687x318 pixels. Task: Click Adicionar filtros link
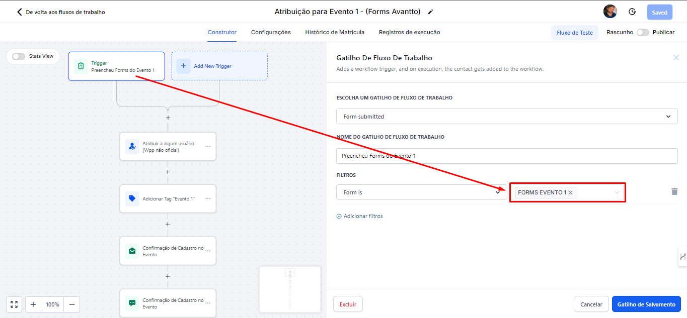(x=359, y=216)
